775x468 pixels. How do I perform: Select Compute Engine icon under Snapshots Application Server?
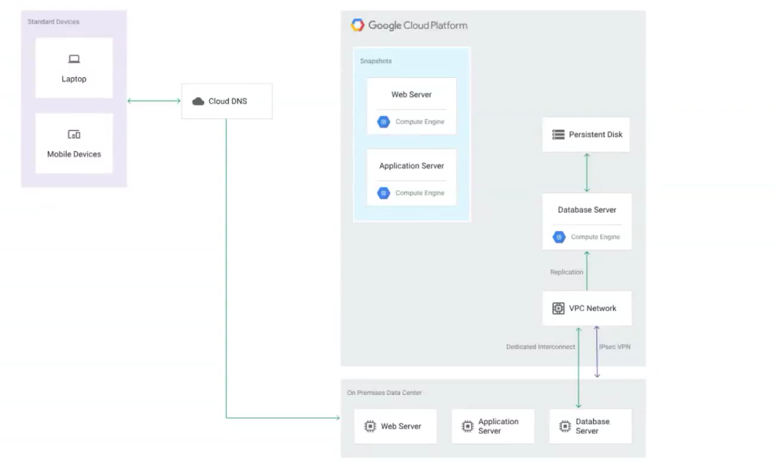(x=384, y=193)
